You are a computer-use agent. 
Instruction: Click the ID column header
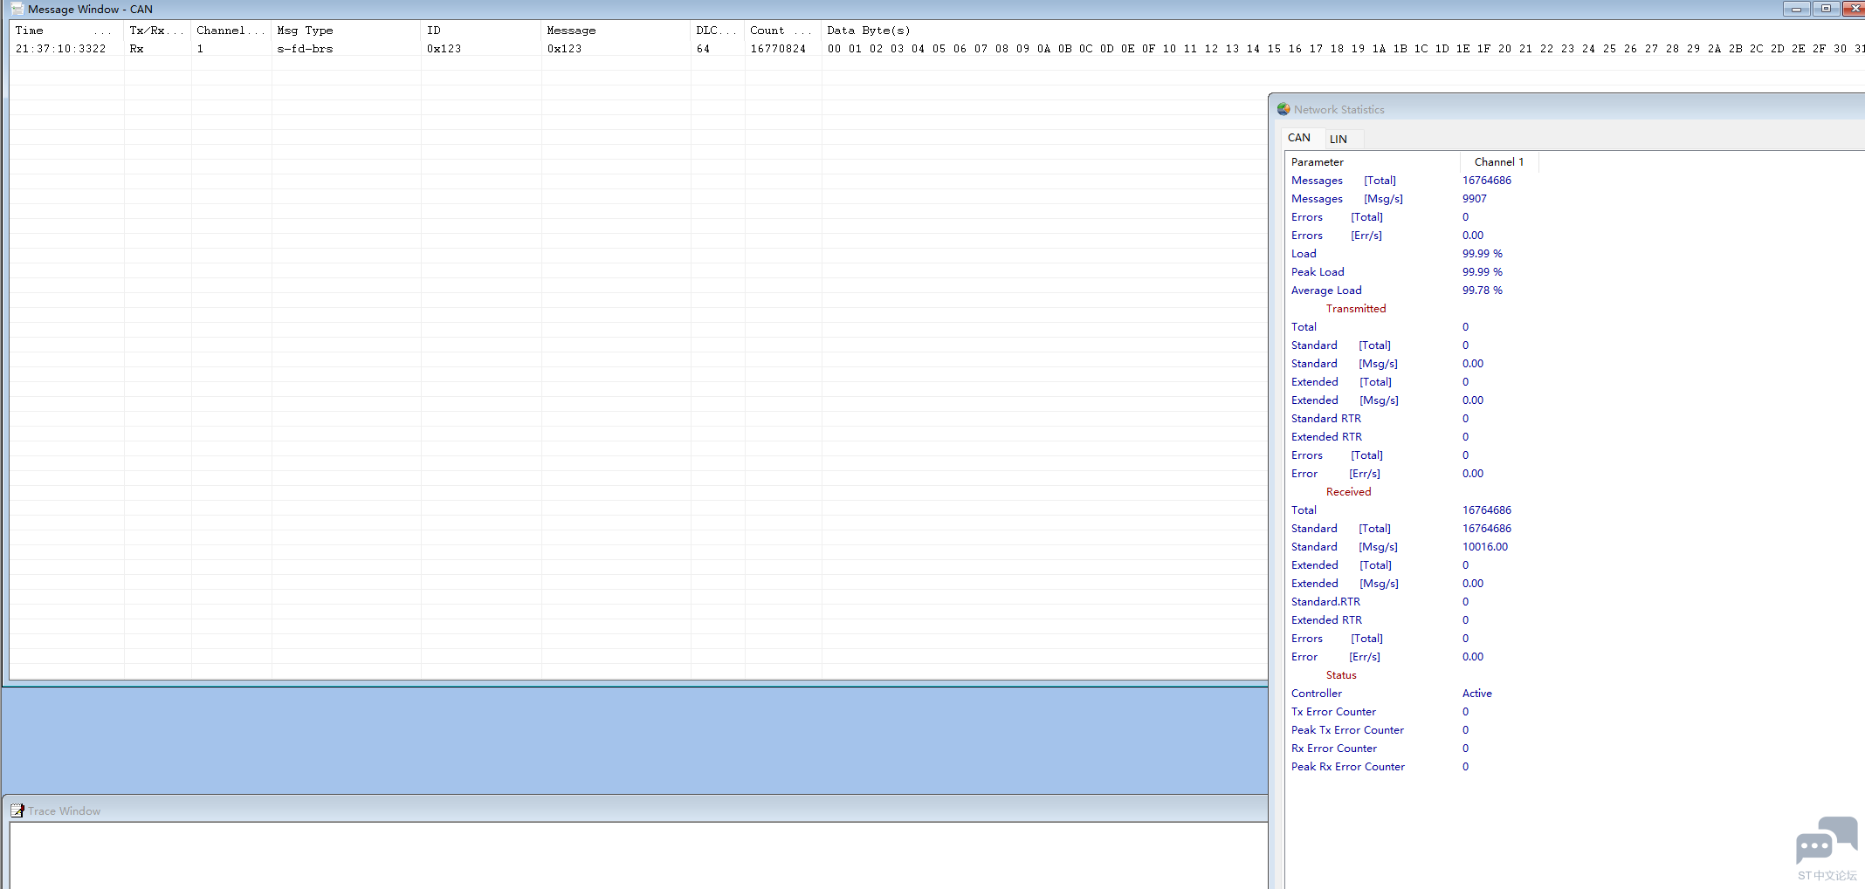pyautogui.click(x=481, y=31)
